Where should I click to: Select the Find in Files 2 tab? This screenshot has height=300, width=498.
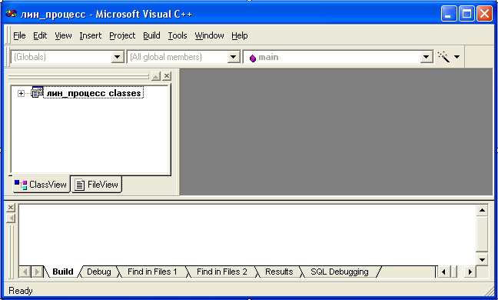(221, 272)
